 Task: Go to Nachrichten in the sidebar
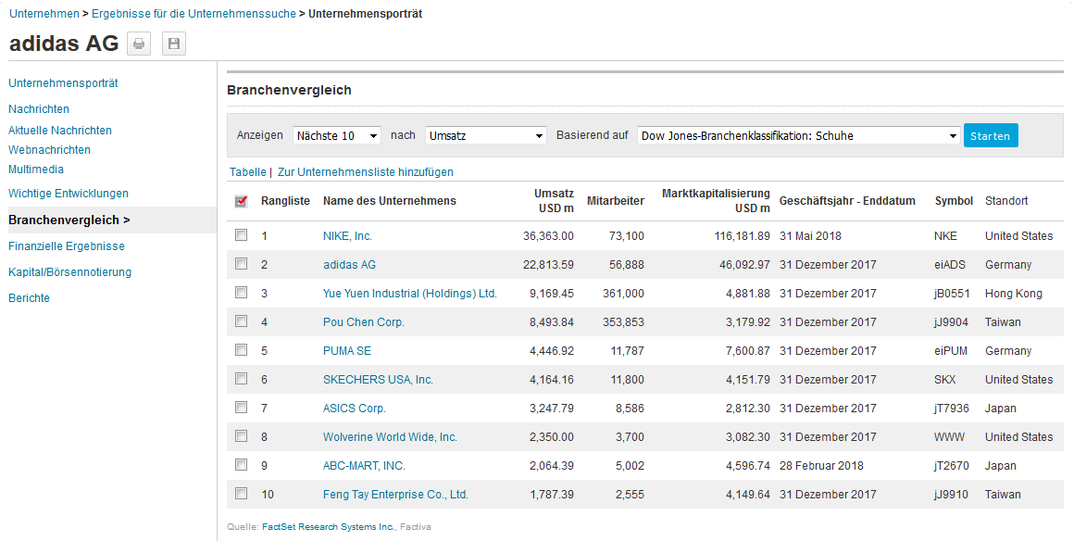[38, 109]
